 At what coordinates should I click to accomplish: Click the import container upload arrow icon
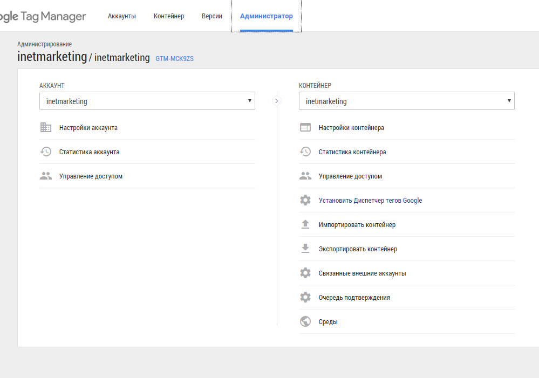coord(305,224)
